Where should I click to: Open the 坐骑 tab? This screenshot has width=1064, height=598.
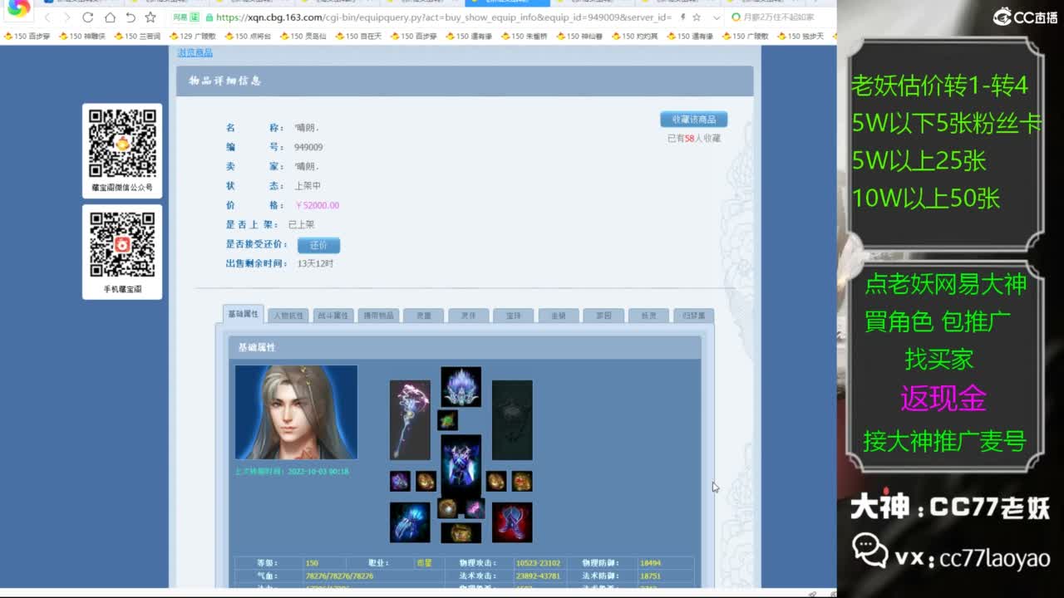click(x=558, y=316)
